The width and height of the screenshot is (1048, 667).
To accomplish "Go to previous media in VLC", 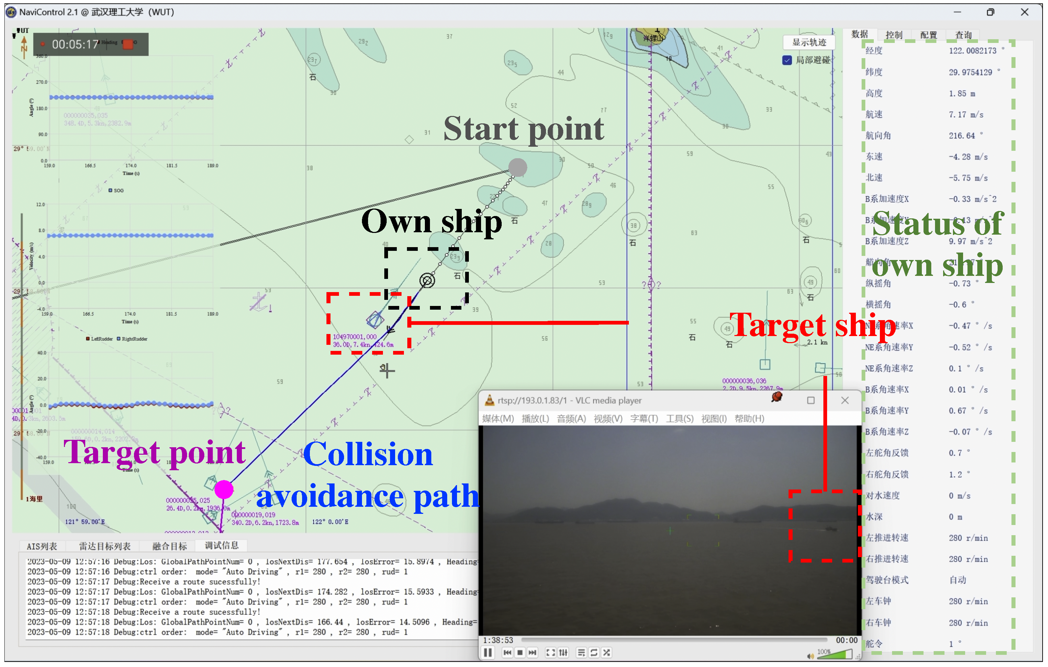I will coord(507,653).
